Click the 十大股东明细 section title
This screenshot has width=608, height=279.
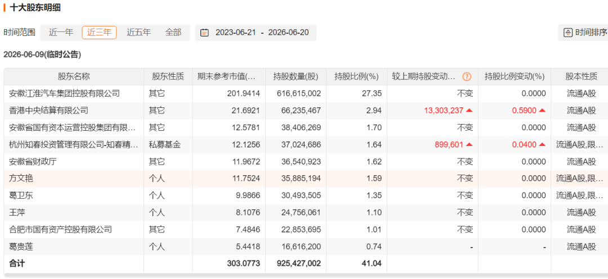(x=35, y=7)
